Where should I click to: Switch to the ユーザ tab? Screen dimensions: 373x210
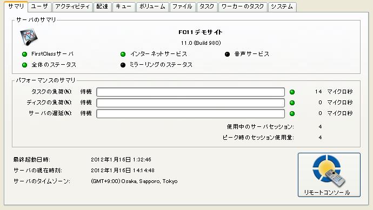(39, 6)
